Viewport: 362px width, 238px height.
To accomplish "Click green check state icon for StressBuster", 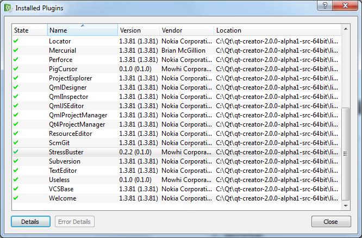I will click(x=16, y=152).
